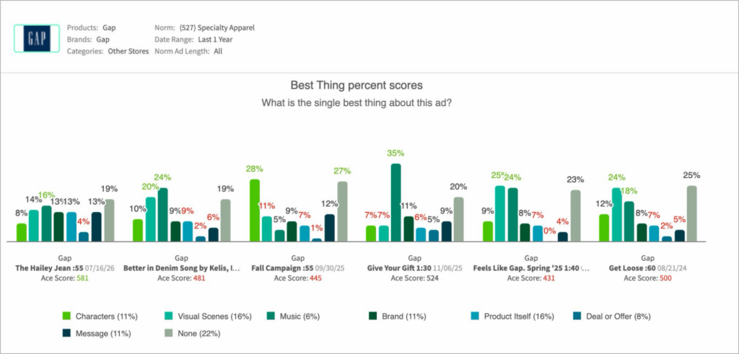Toggle the Deal or Offer legend swatch
The image size is (739, 354).
pos(577,317)
